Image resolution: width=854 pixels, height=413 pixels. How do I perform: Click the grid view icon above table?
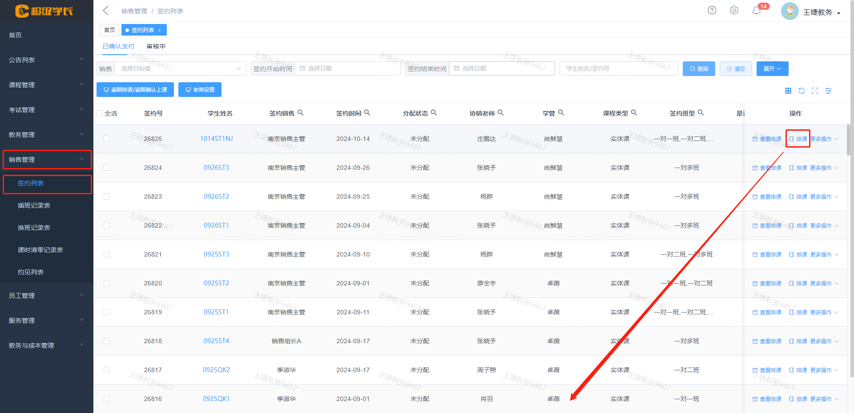[x=788, y=91]
